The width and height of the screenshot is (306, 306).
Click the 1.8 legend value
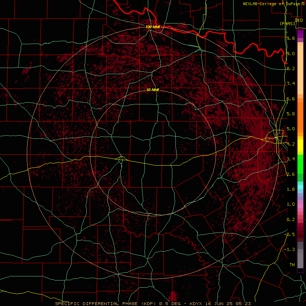tap(291, 189)
